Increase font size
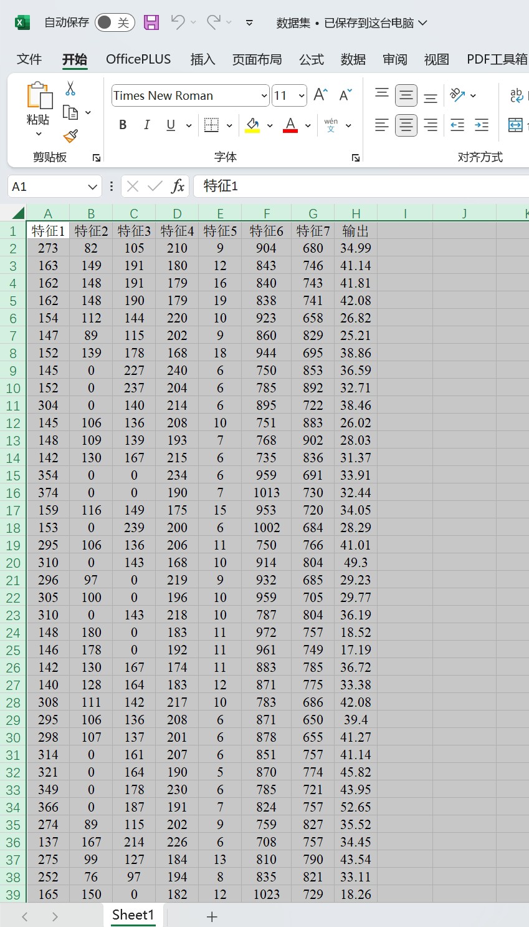 (321, 95)
